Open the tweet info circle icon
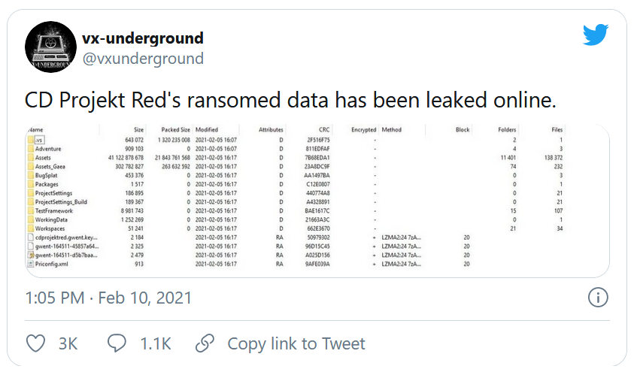Image resolution: width=634 pixels, height=375 pixels. [597, 297]
